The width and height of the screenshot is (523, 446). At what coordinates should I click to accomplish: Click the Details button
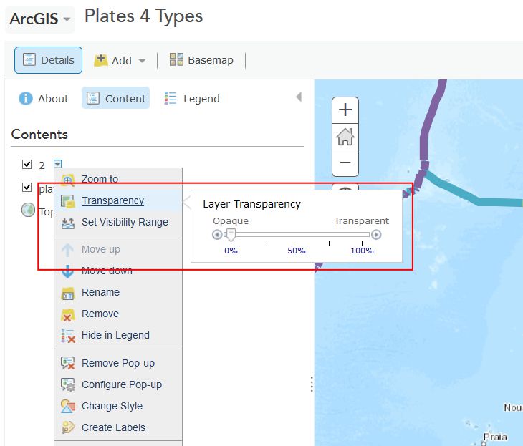point(49,60)
